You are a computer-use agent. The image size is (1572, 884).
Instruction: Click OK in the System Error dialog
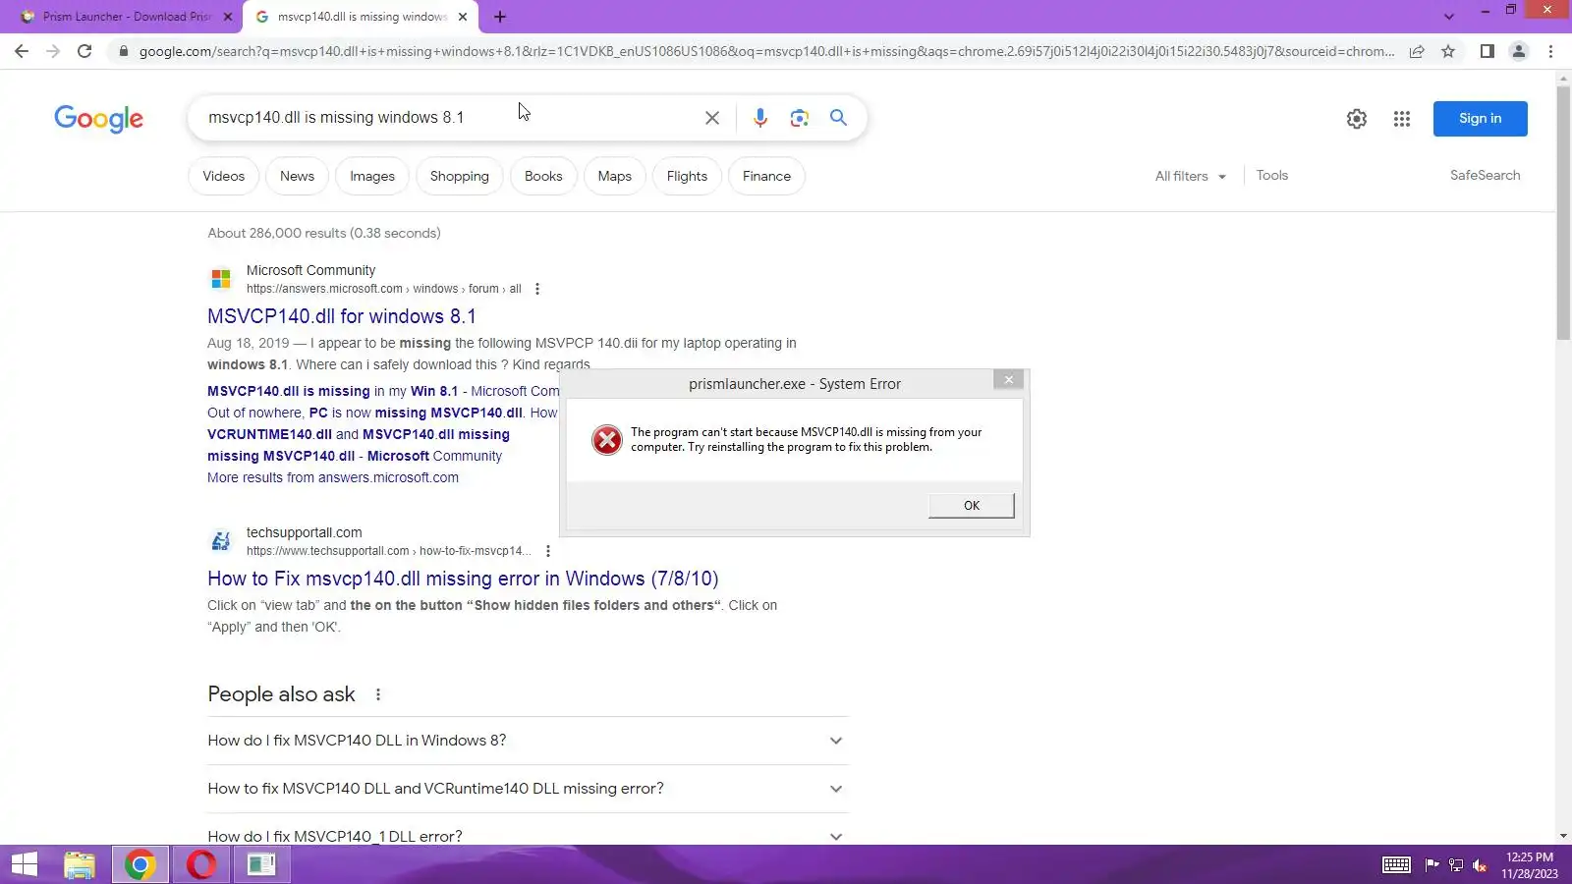tap(972, 506)
